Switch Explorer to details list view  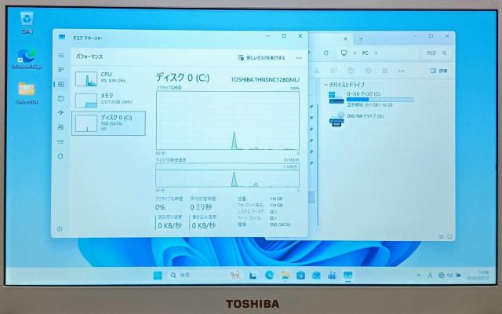click(x=441, y=237)
